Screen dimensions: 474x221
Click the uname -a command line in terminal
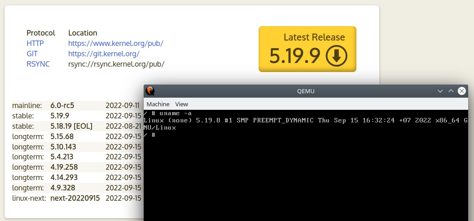(x=168, y=113)
